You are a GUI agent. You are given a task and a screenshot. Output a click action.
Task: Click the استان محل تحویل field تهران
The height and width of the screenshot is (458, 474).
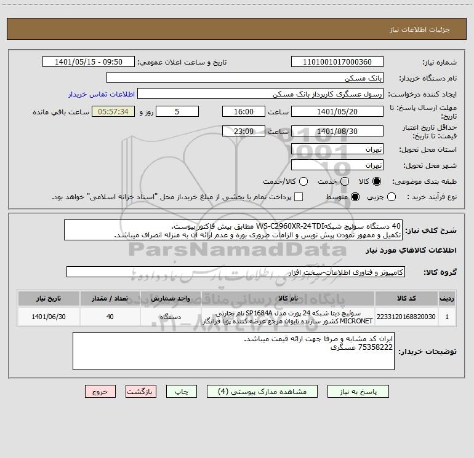point(337,149)
